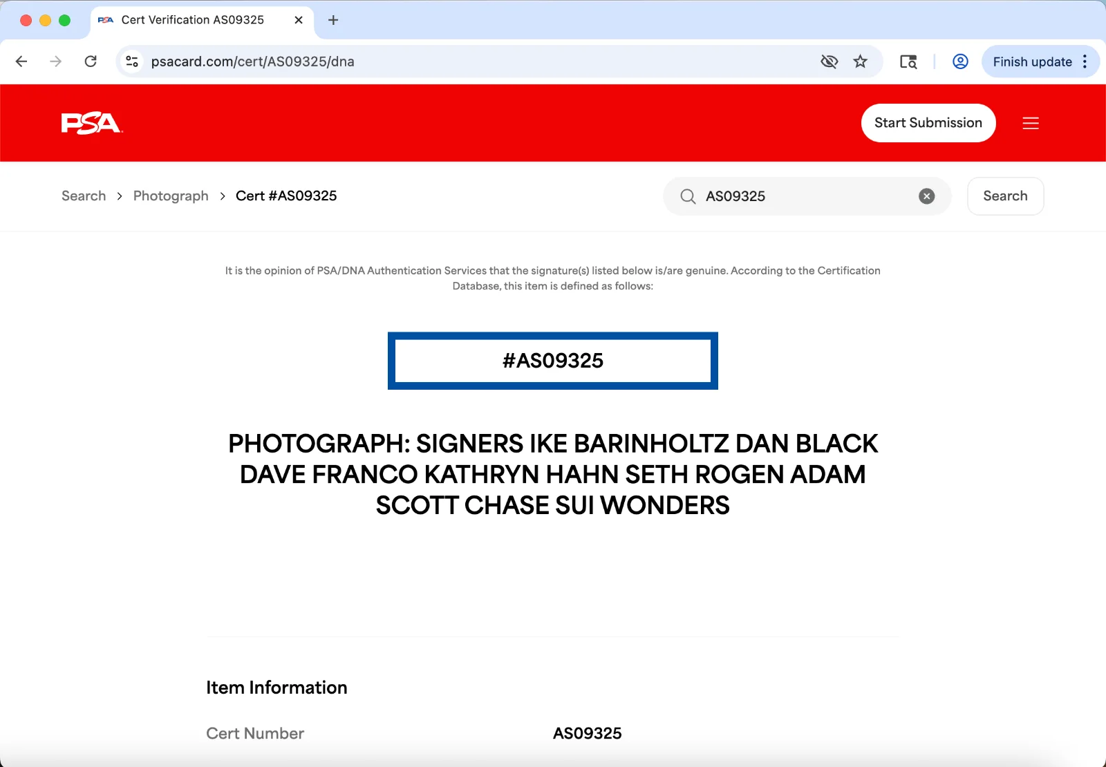Click the Search button beside the cert field
Screen dimensions: 1106x767
tap(1006, 196)
